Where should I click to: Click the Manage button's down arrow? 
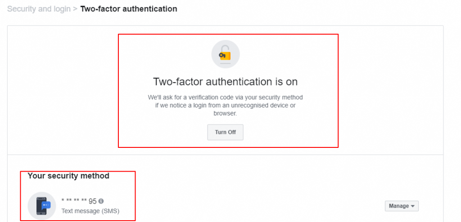[x=413, y=206]
